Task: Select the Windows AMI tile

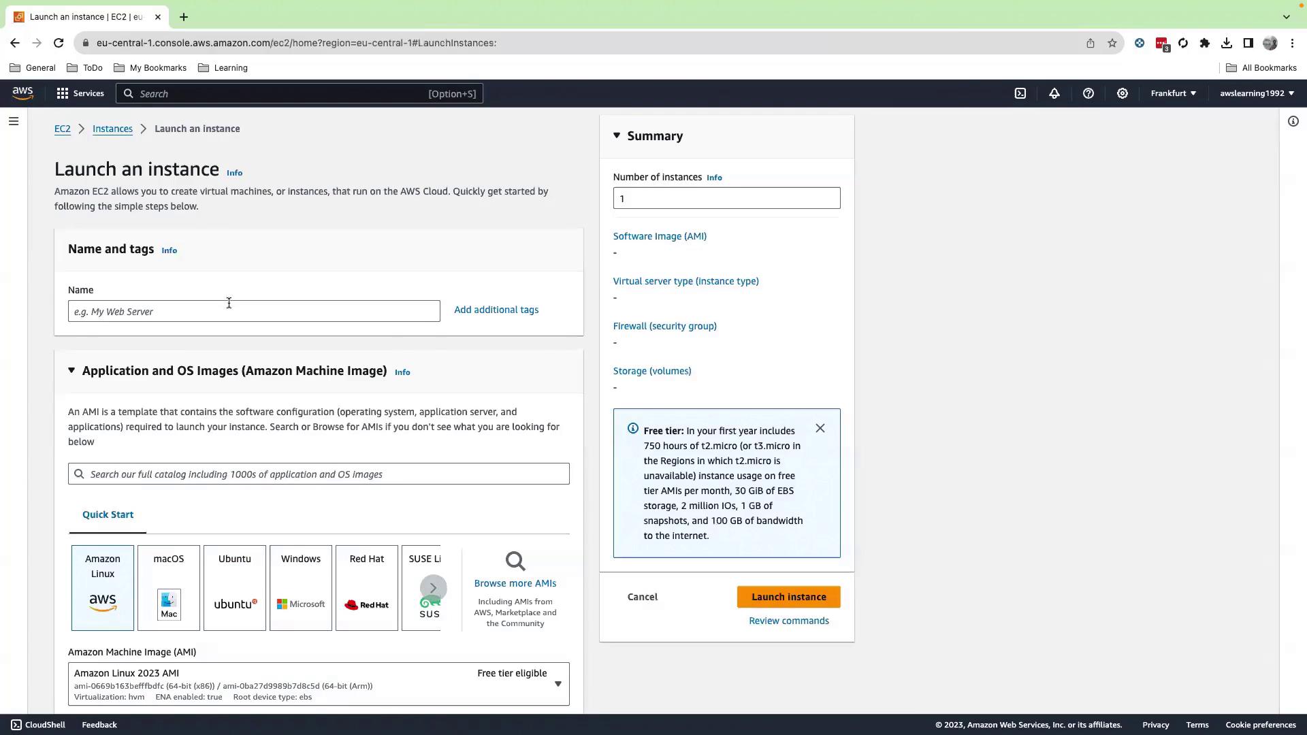Action: 300,588
